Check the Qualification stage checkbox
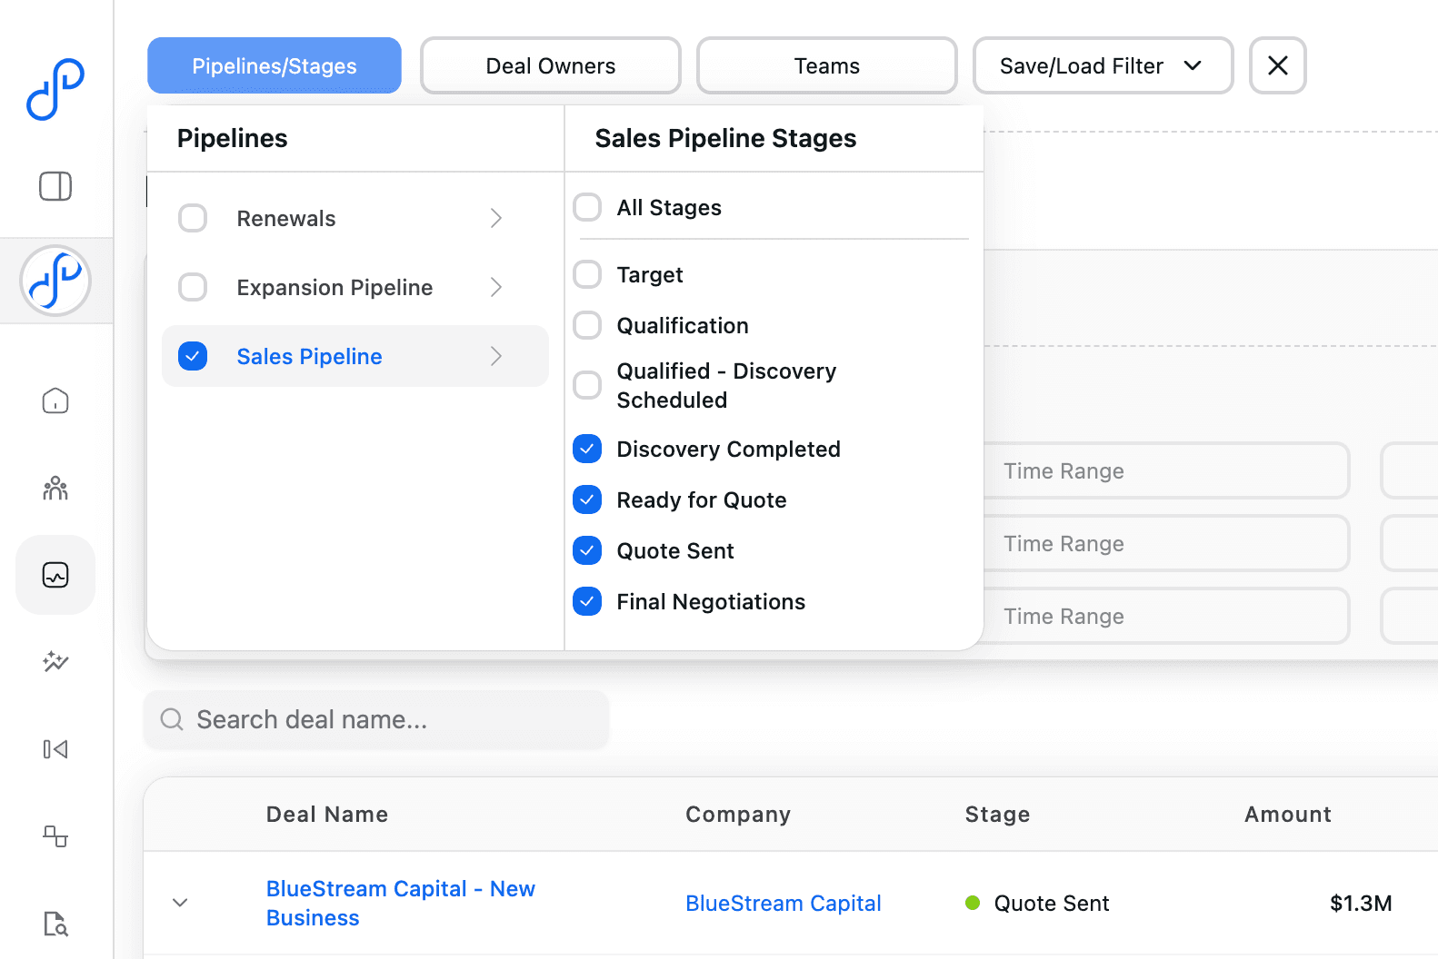 tap(587, 325)
